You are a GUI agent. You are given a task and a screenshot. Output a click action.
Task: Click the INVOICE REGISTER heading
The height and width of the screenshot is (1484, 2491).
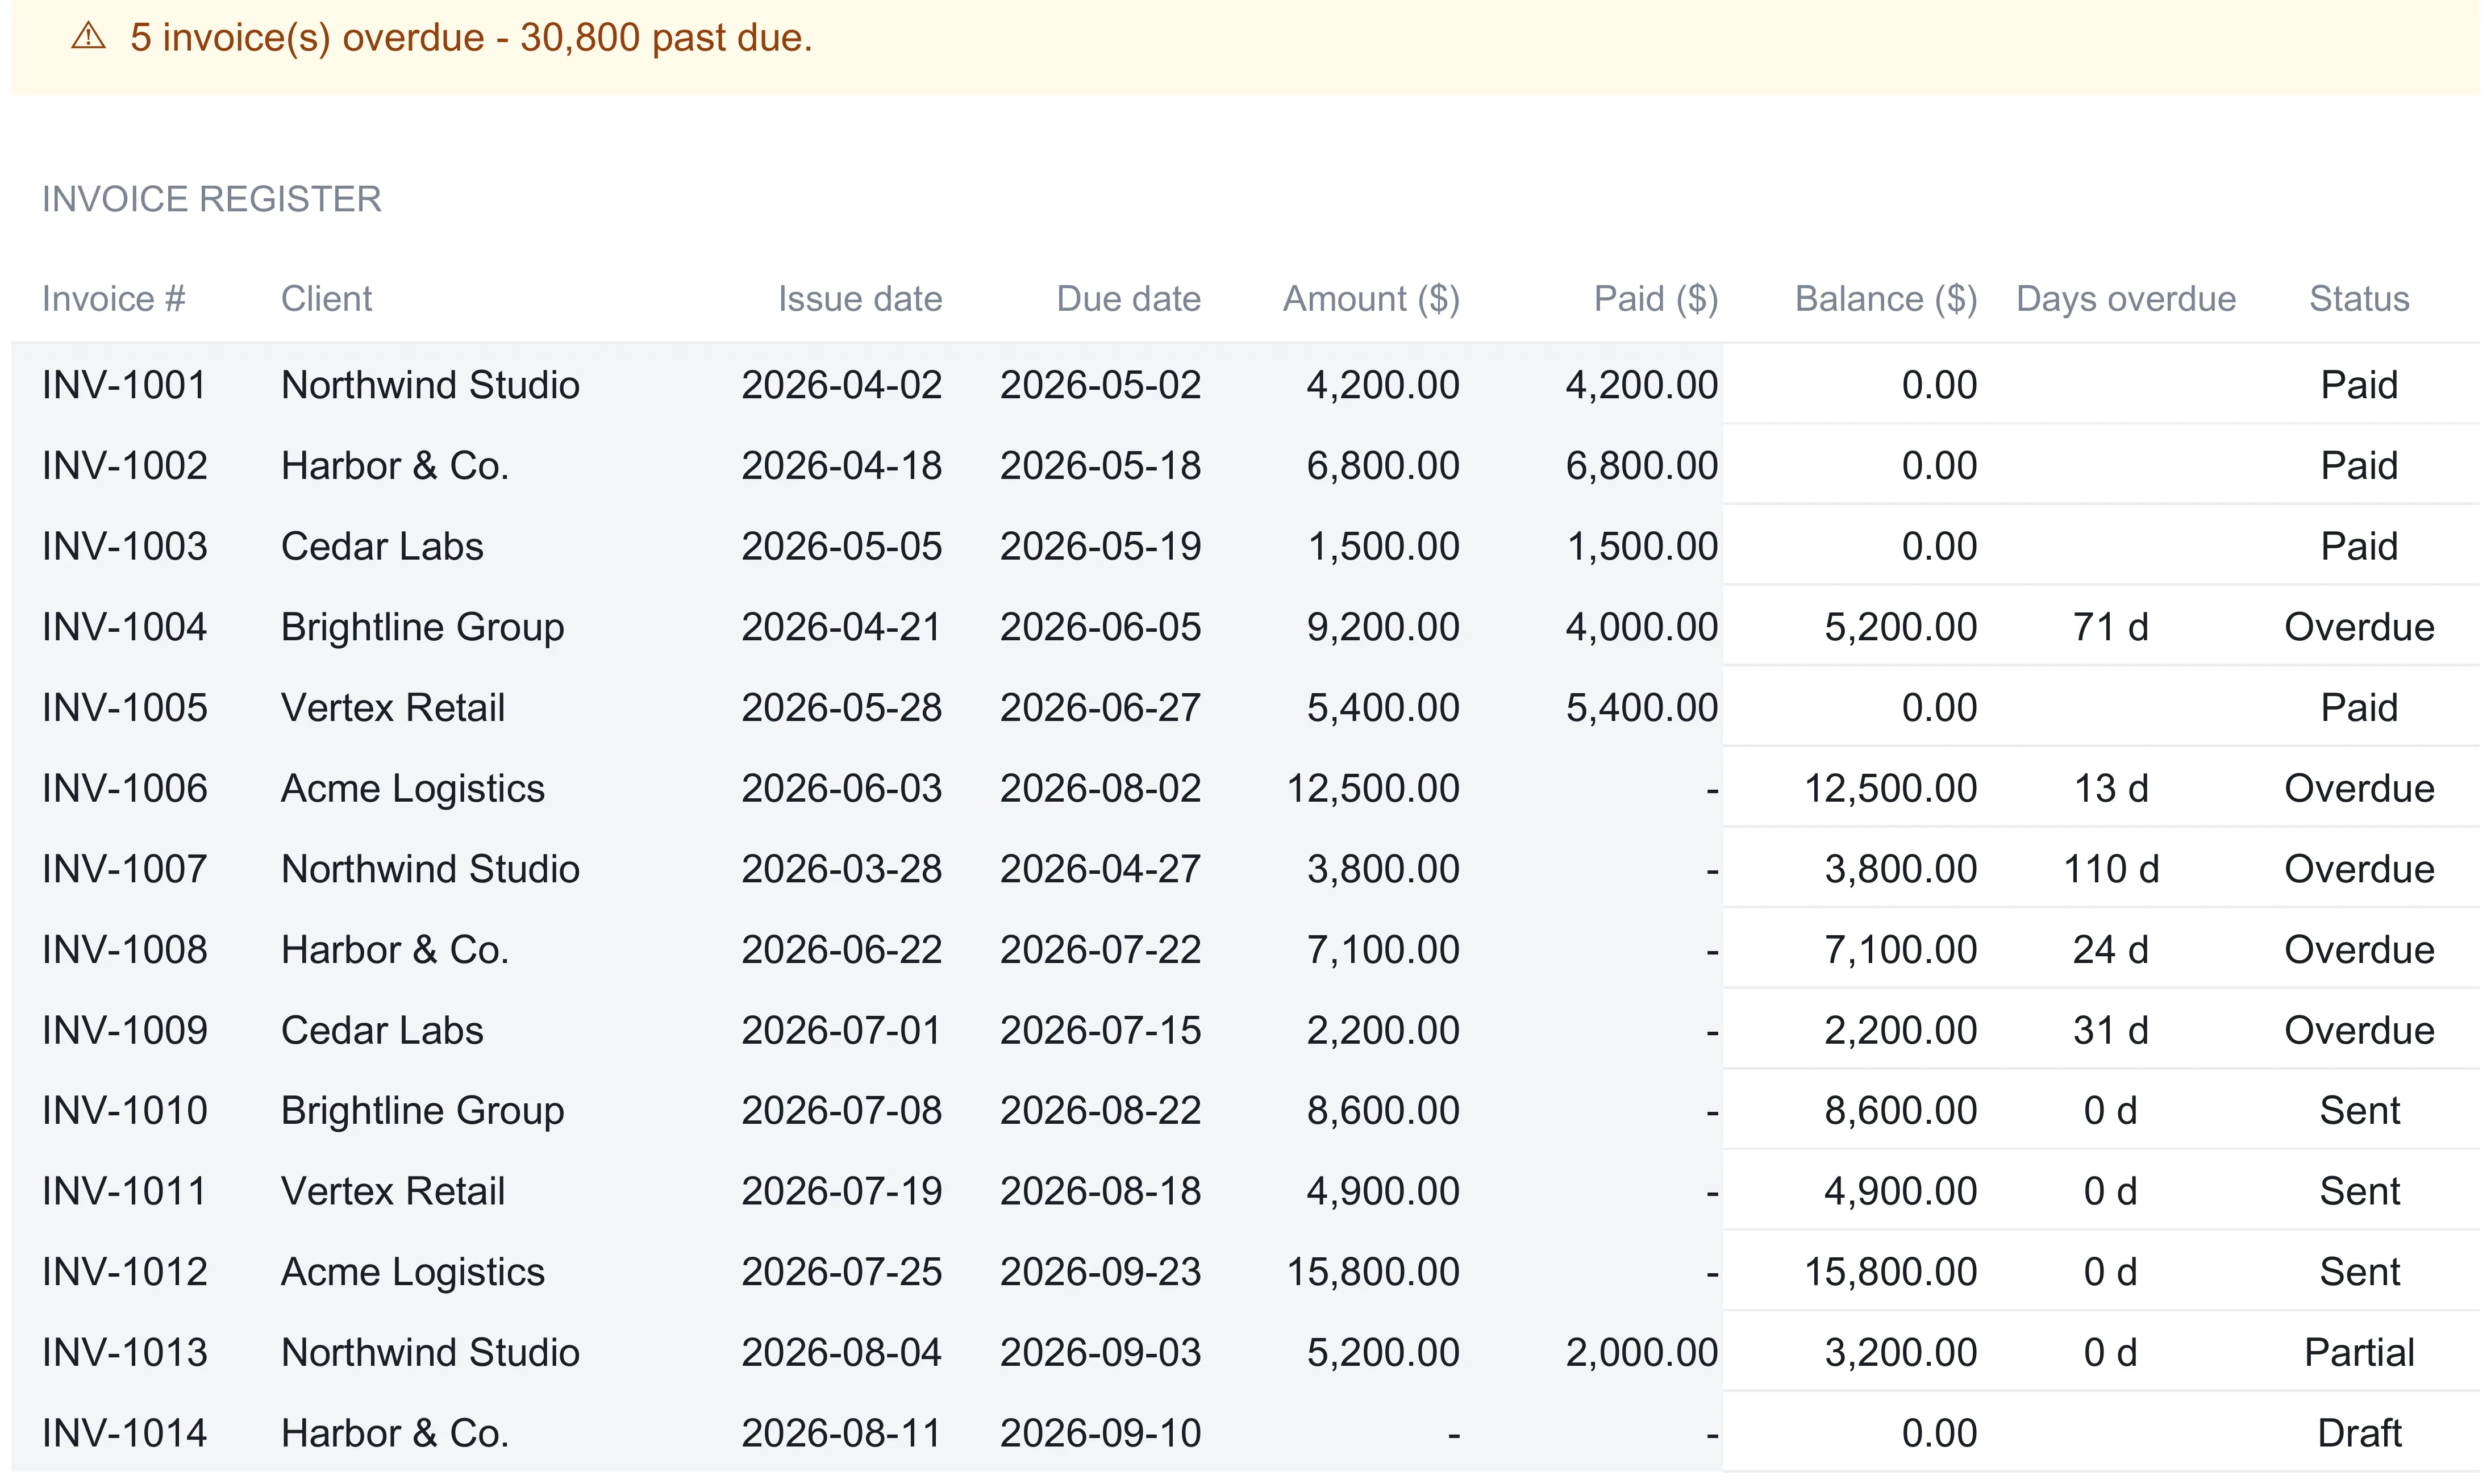pos(212,199)
